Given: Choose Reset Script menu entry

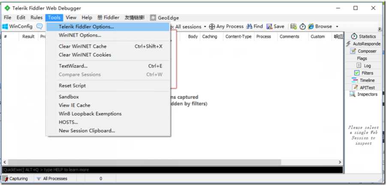Looking at the screenshot, I should 108,85.
